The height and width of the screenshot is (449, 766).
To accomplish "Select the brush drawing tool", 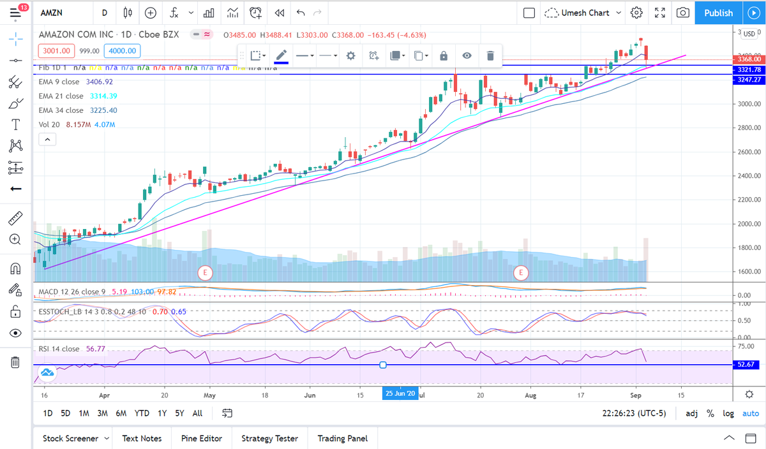I will tap(16, 103).
